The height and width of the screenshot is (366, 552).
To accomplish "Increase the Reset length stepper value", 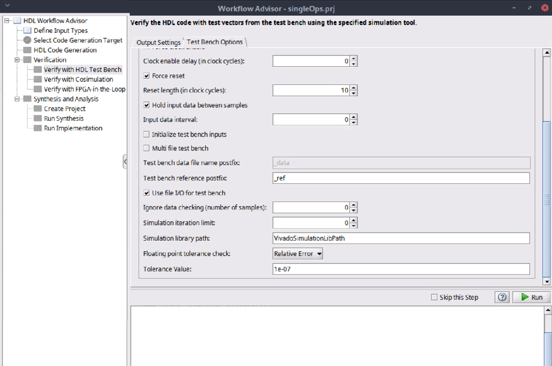I will point(353,88).
